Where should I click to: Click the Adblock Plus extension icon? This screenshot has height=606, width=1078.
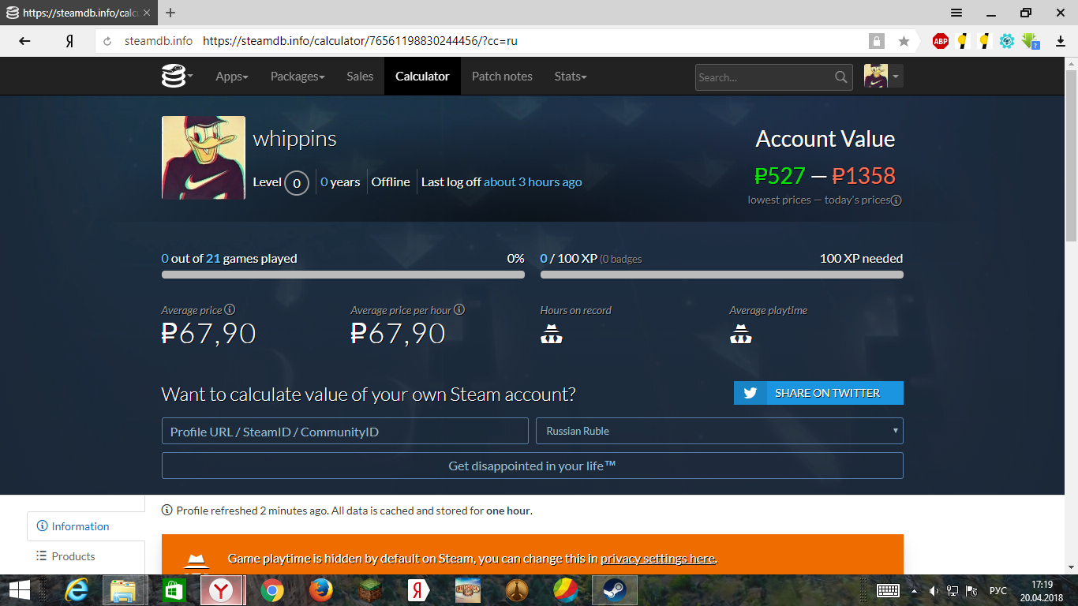pos(940,41)
